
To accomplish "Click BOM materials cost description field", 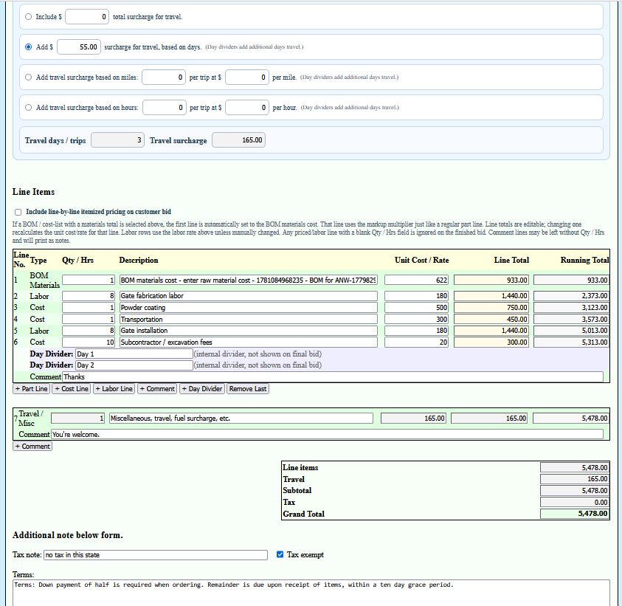I will pyautogui.click(x=249, y=280).
